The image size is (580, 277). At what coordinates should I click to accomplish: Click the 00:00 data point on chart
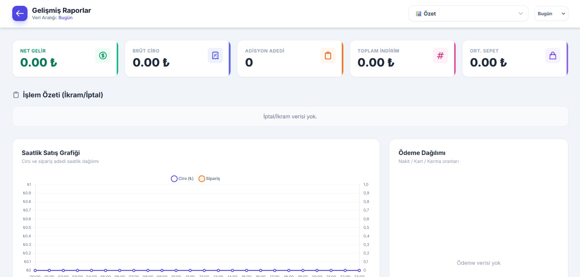coord(35,270)
